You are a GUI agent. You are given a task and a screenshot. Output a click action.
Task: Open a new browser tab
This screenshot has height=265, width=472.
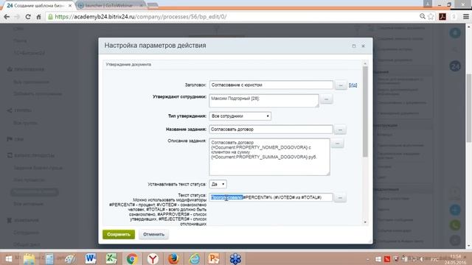(x=153, y=5)
